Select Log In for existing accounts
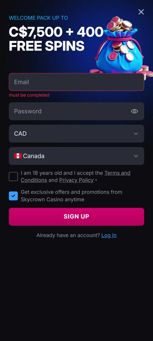This screenshot has width=153, height=341. pyautogui.click(x=109, y=235)
